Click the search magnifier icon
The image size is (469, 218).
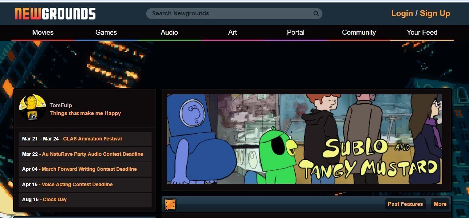point(316,14)
